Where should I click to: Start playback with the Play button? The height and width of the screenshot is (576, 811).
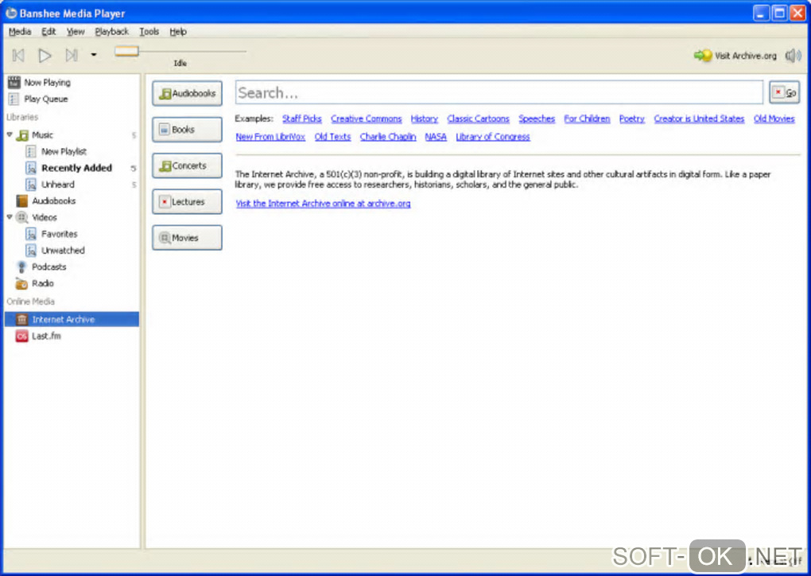coord(45,56)
